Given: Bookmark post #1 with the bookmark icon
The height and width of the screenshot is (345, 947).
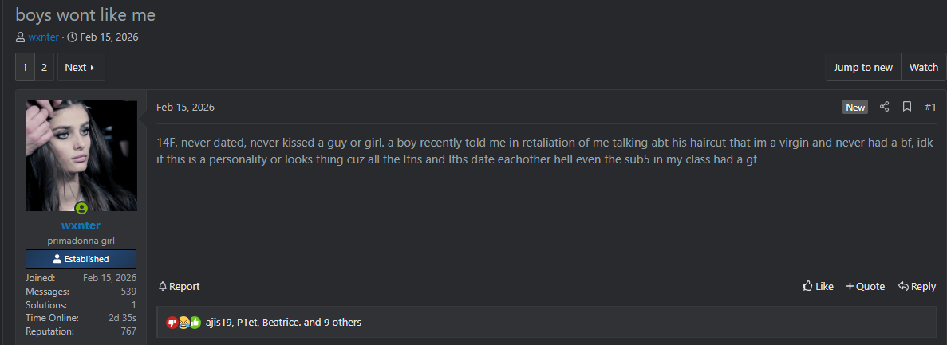Looking at the screenshot, I should pos(907,107).
